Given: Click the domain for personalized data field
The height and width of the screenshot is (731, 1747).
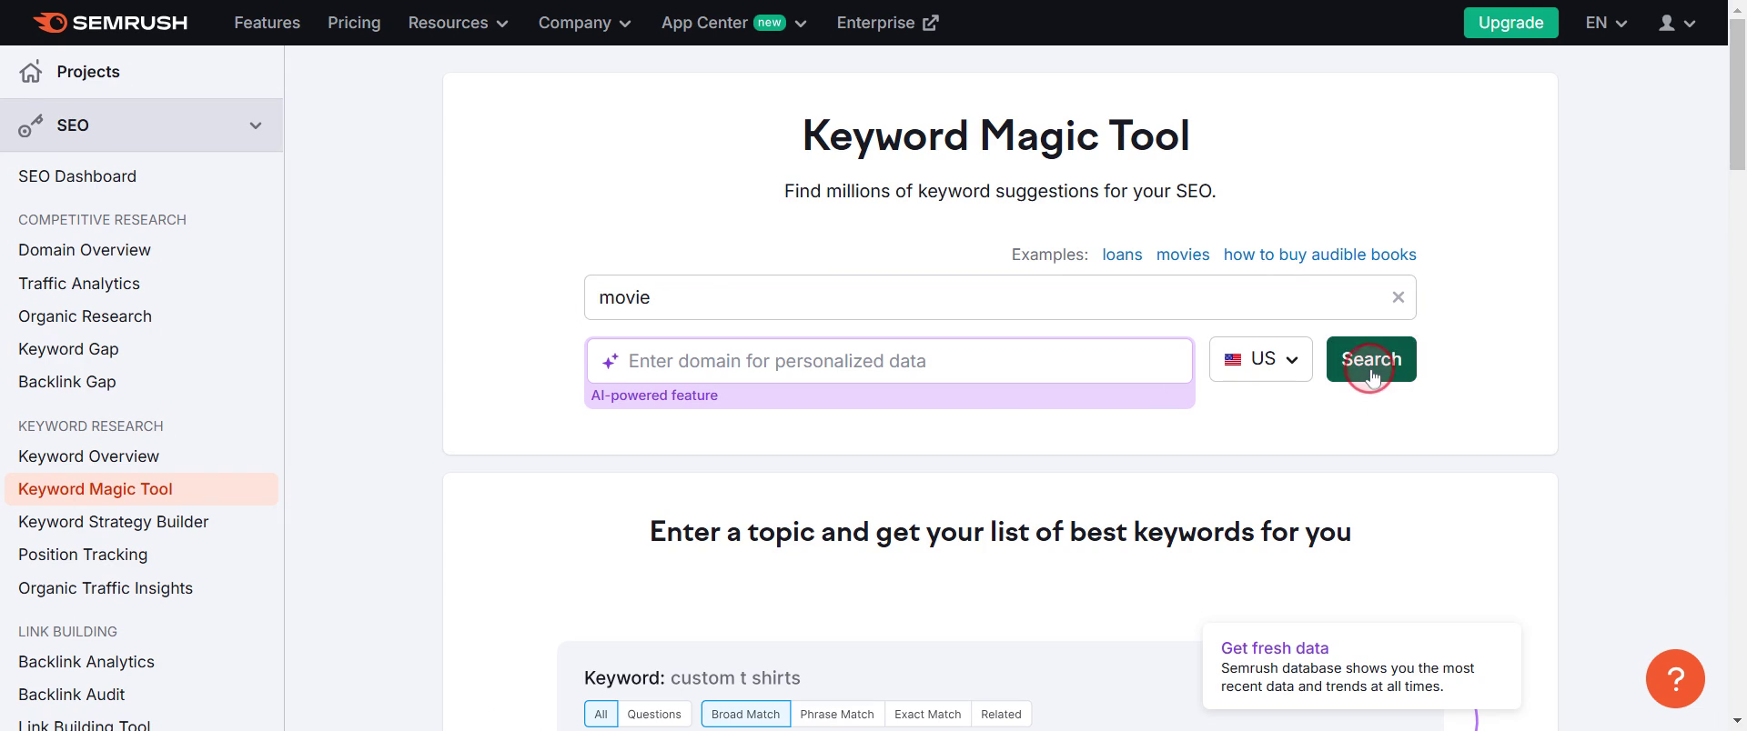Looking at the screenshot, I should click(x=890, y=361).
